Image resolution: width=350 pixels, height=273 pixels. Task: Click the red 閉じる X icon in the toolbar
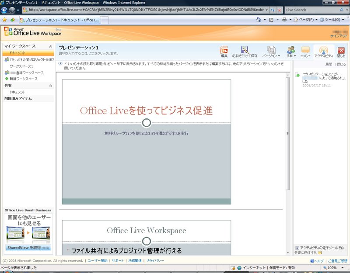(341, 50)
